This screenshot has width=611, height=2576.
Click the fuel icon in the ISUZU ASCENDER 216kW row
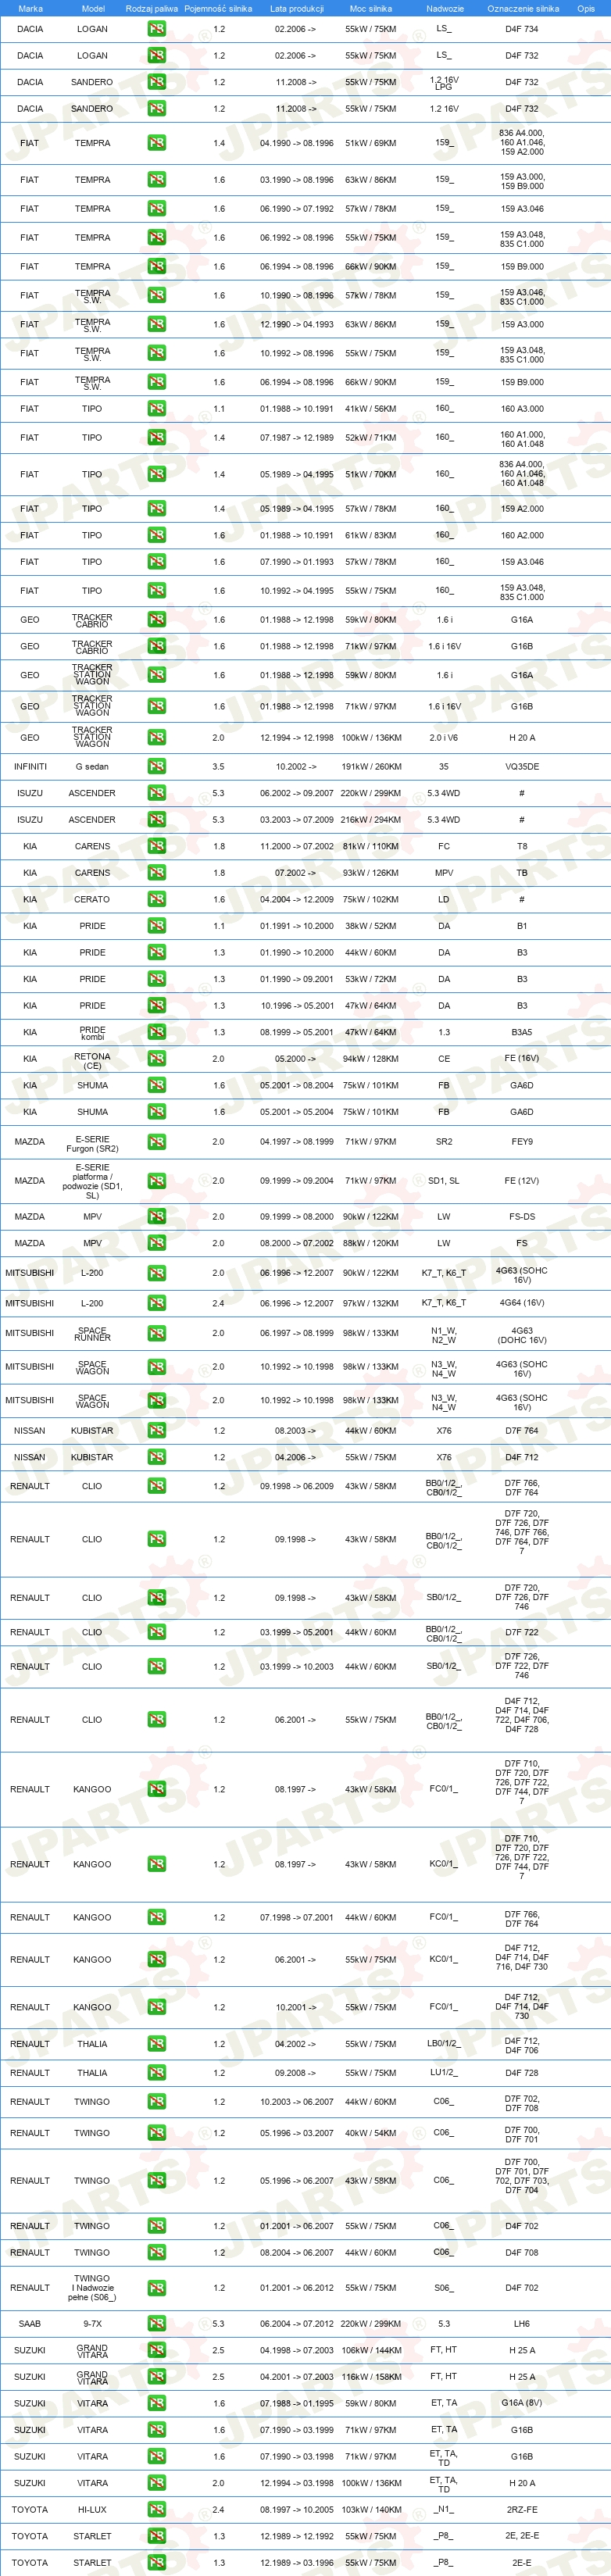[x=157, y=819]
